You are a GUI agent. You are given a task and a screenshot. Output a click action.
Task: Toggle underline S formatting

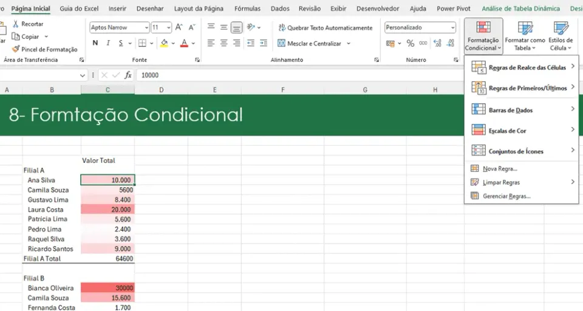coord(121,43)
